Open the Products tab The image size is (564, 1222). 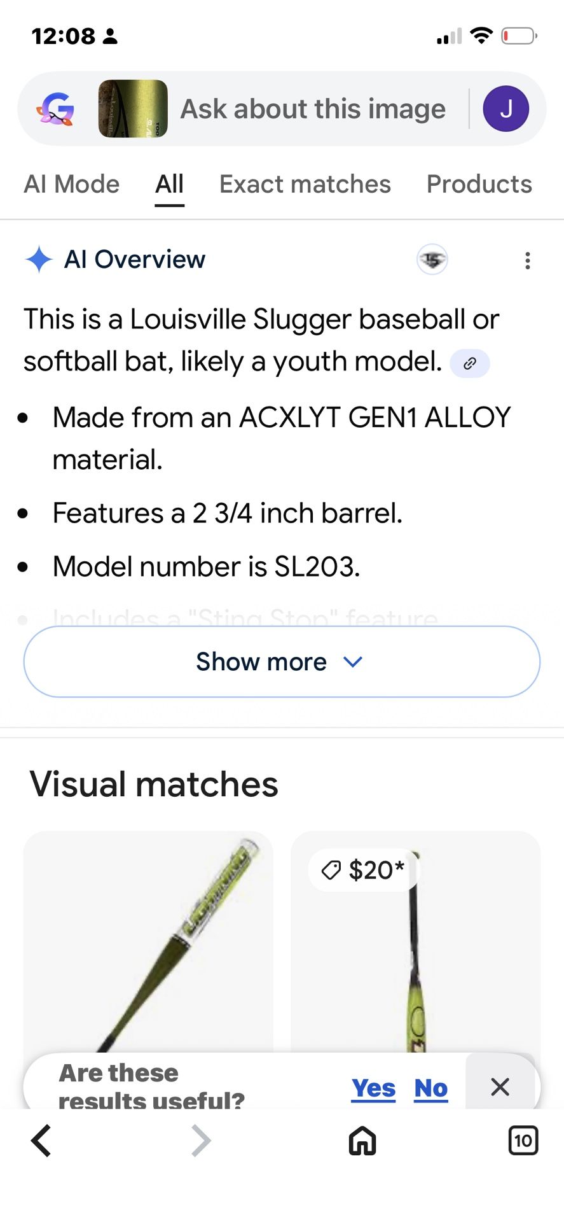[x=479, y=185]
